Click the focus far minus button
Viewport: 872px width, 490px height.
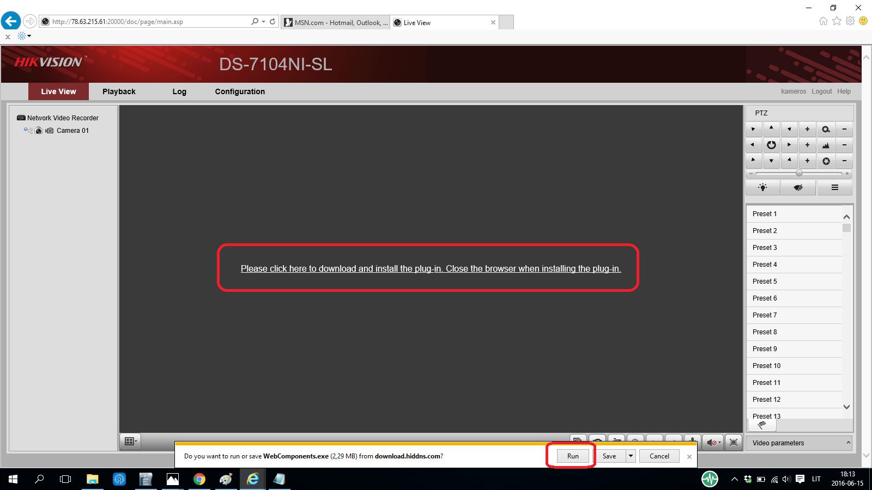click(x=844, y=145)
